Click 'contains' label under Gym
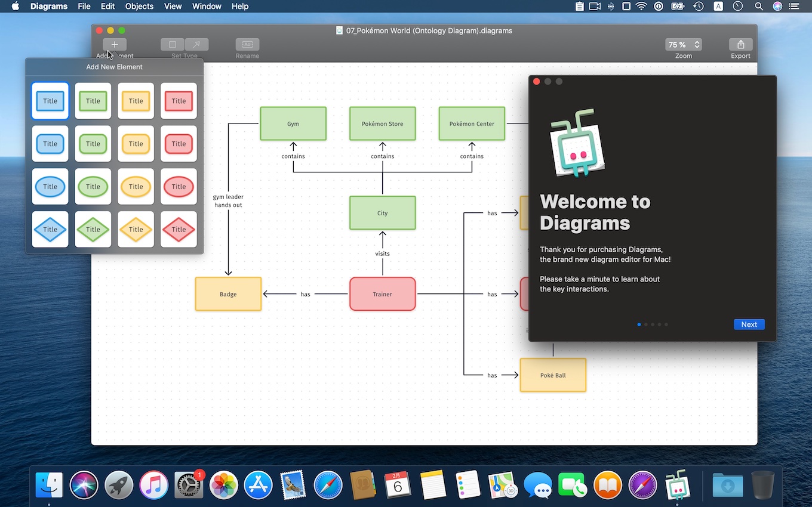Image resolution: width=812 pixels, height=507 pixels. 293,156
